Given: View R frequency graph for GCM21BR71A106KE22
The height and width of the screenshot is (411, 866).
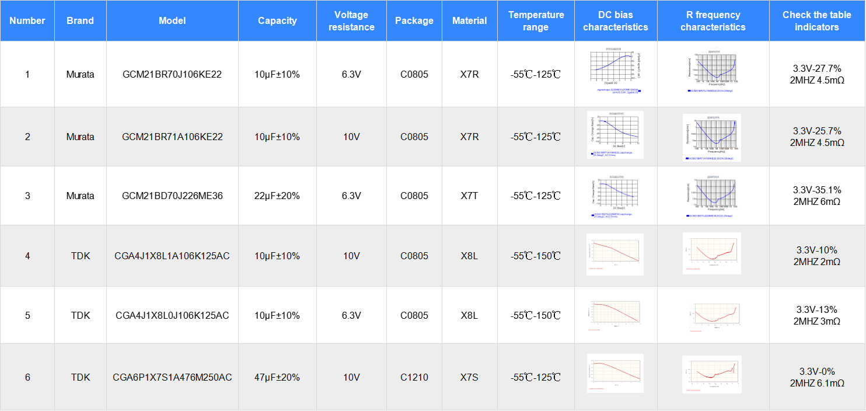Looking at the screenshot, I should click(x=712, y=137).
